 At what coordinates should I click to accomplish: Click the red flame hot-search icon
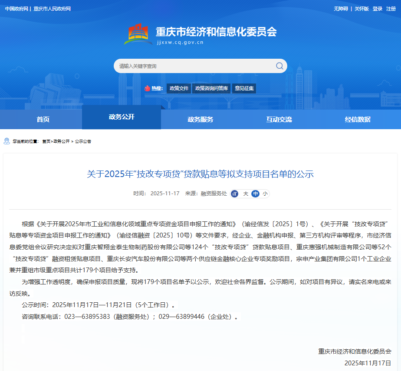tap(147, 88)
